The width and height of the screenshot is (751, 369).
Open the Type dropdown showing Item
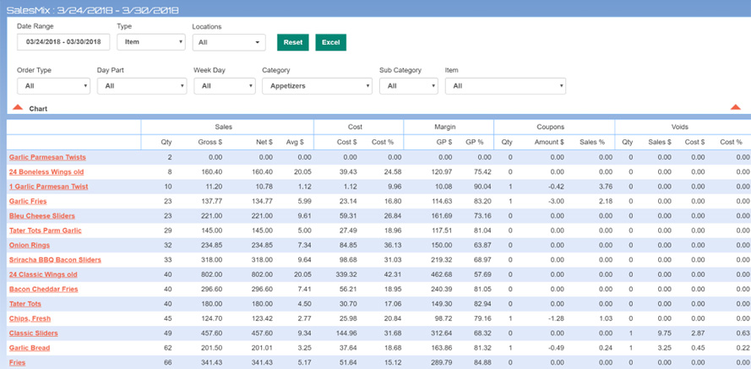coord(150,42)
